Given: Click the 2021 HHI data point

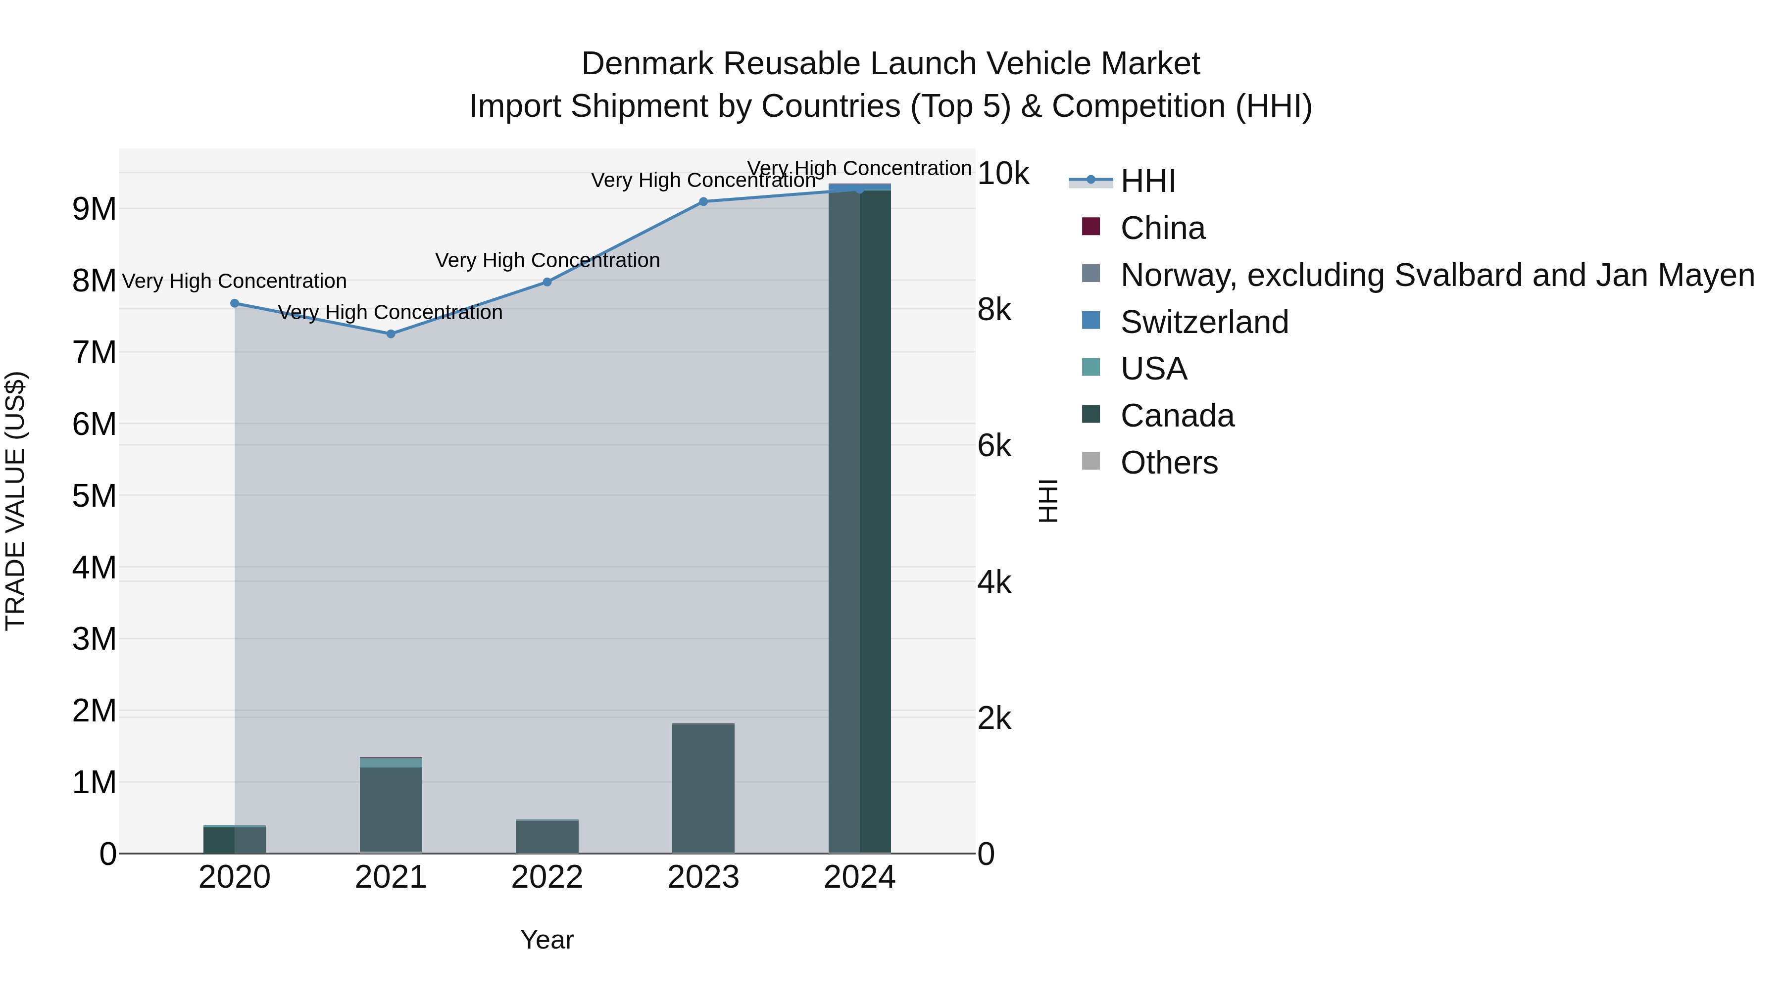Looking at the screenshot, I should coord(391,334).
